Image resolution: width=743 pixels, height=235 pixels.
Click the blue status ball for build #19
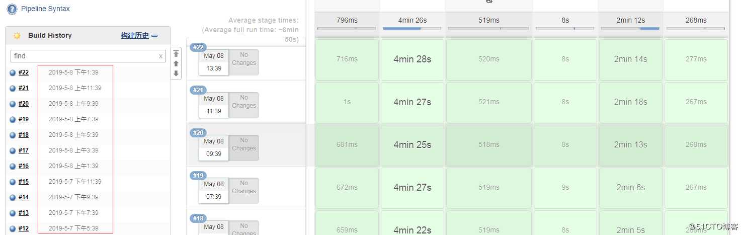pos(13,120)
